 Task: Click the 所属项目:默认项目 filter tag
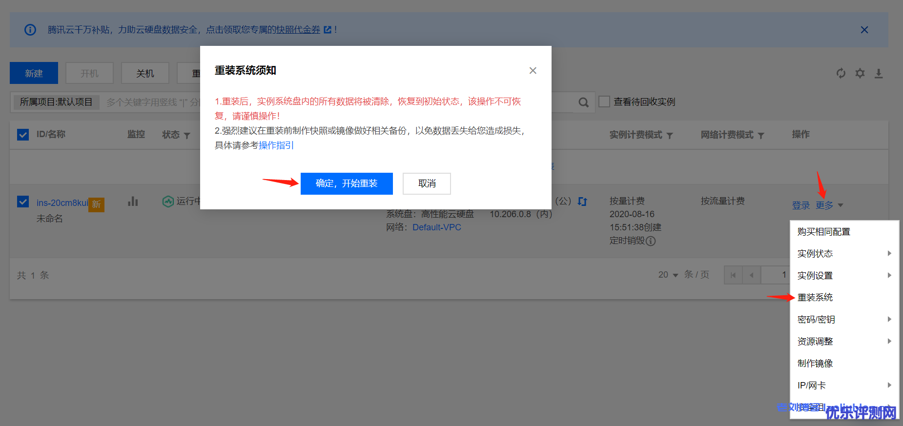point(56,102)
